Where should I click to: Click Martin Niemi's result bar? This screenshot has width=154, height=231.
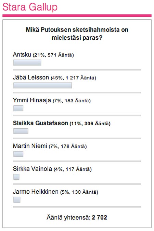18,154
